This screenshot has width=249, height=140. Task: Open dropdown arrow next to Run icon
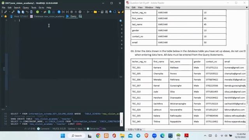click(x=92, y=12)
